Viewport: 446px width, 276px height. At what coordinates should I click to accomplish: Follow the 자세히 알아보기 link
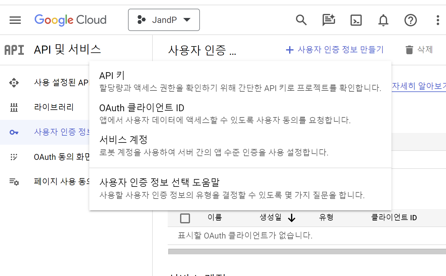tap(419, 86)
